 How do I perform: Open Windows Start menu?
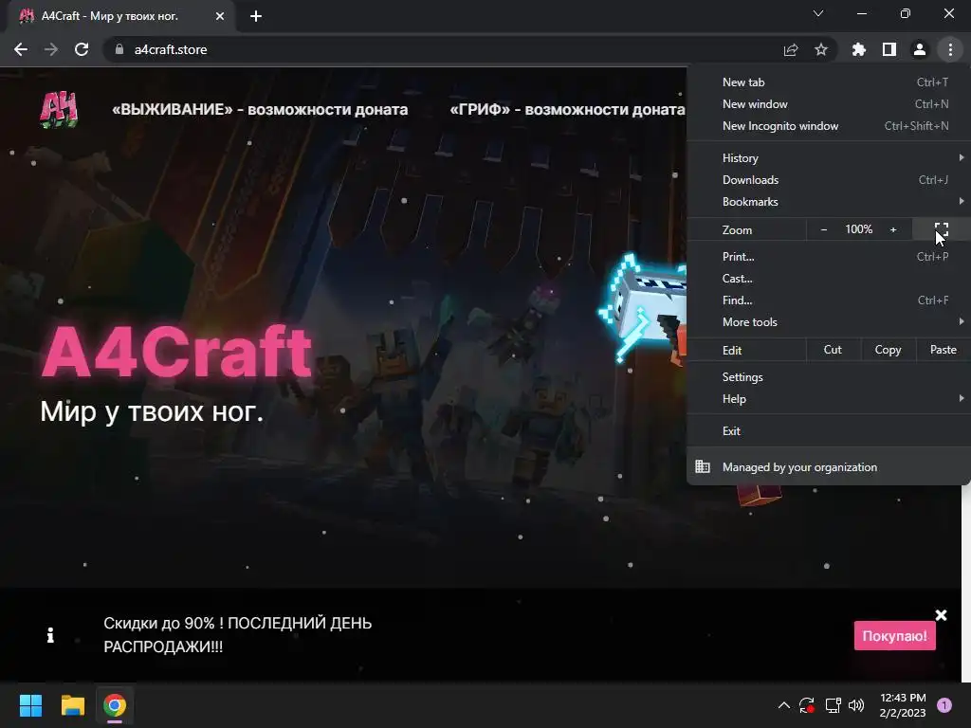(30, 705)
